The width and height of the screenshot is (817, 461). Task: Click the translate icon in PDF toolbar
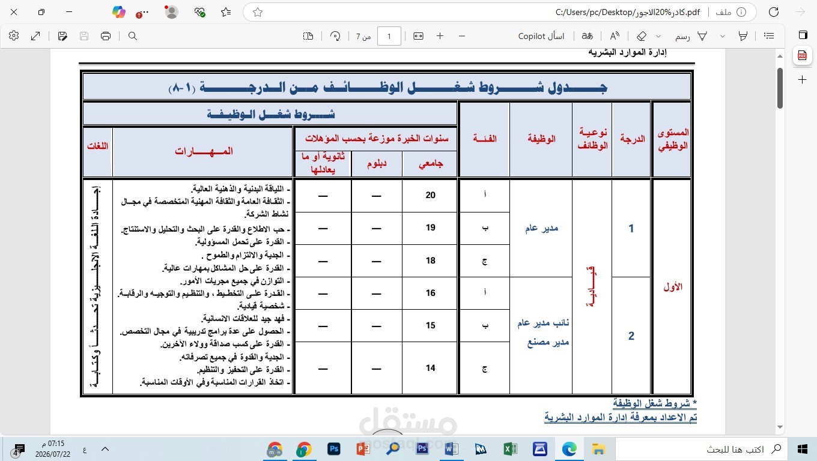click(587, 36)
